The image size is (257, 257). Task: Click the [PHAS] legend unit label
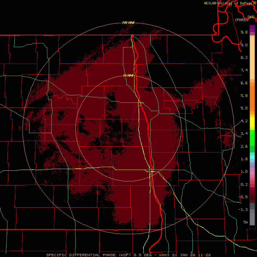(241, 20)
